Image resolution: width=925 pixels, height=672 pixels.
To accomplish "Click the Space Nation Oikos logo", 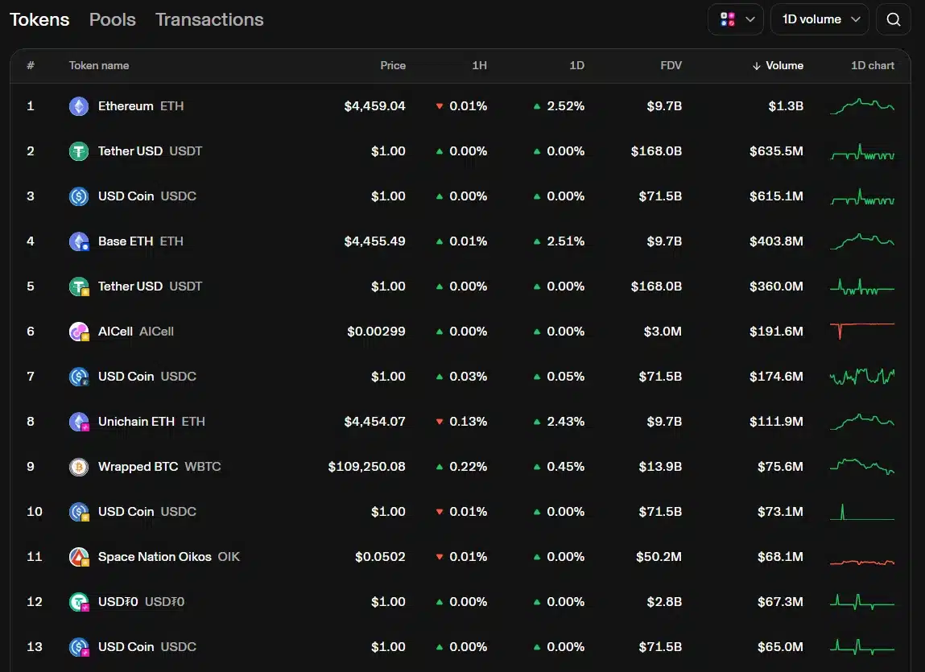I will [x=78, y=556].
